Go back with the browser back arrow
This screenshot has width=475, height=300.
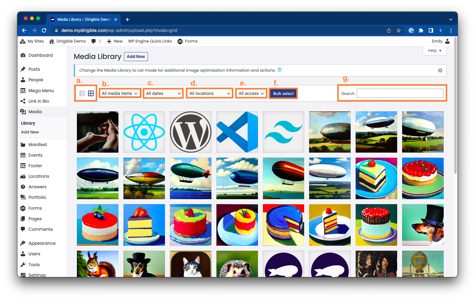24,30
